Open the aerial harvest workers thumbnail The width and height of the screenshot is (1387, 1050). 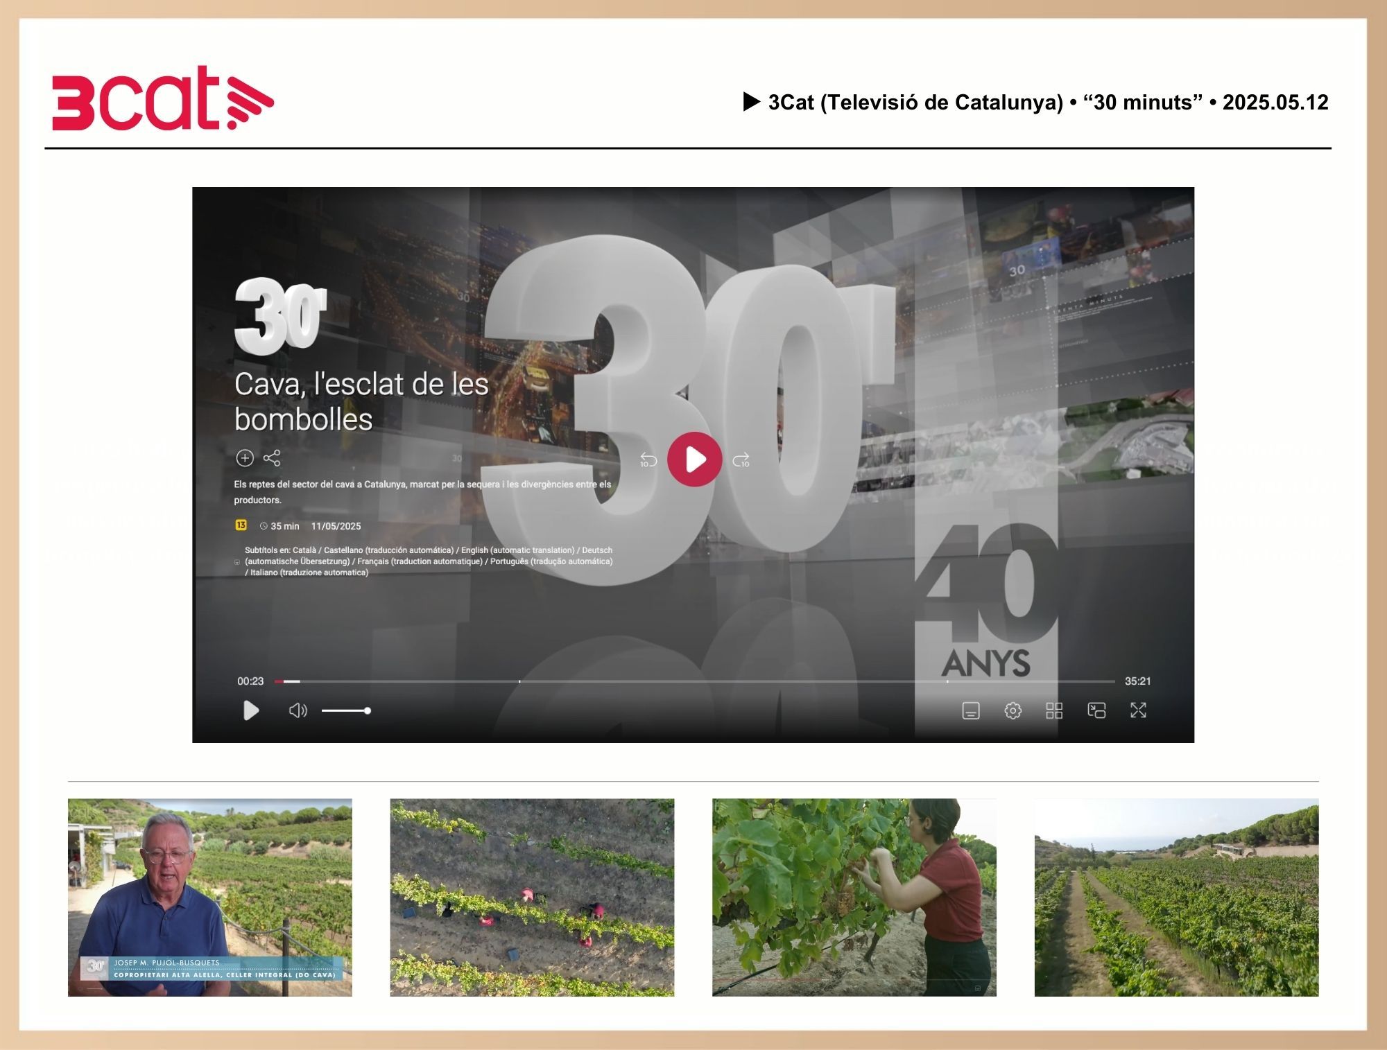[x=532, y=898]
